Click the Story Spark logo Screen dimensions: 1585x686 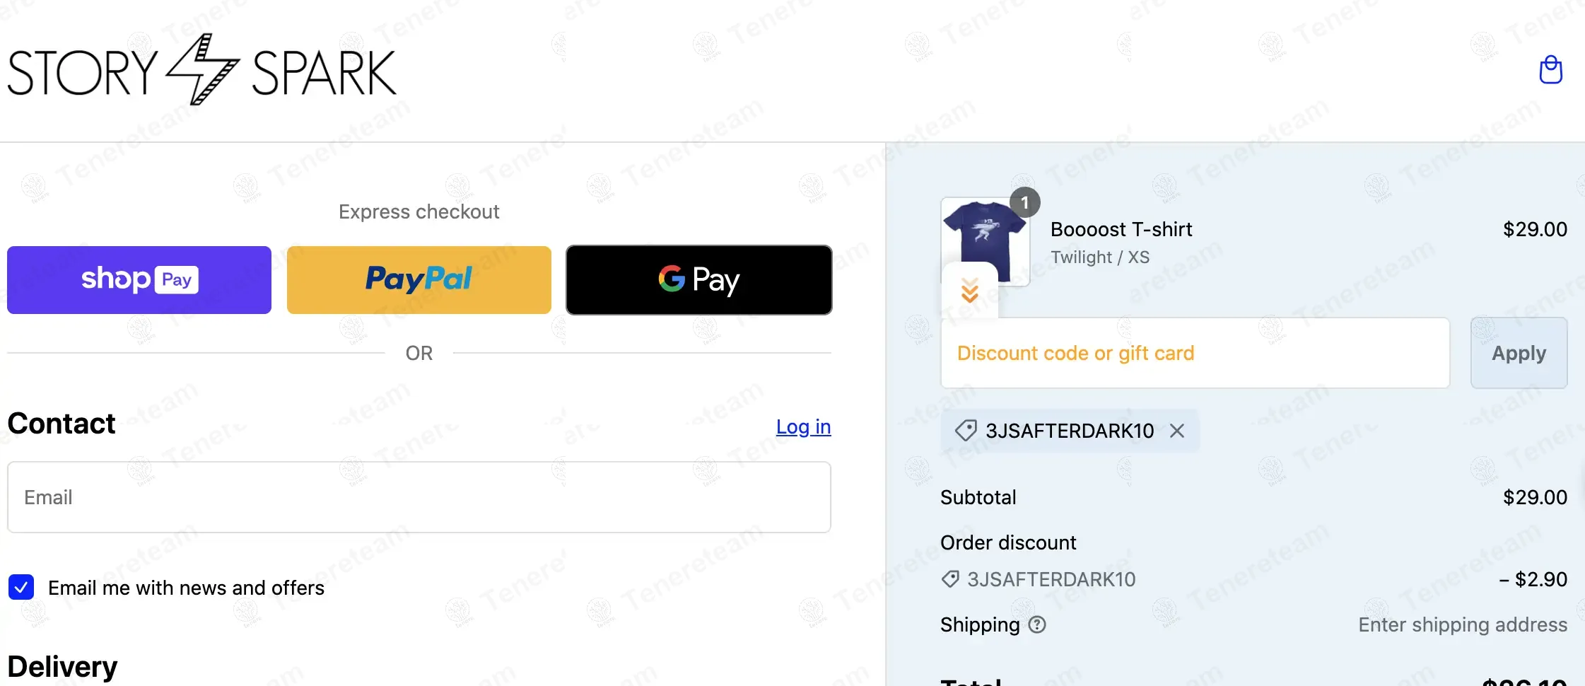tap(201, 71)
